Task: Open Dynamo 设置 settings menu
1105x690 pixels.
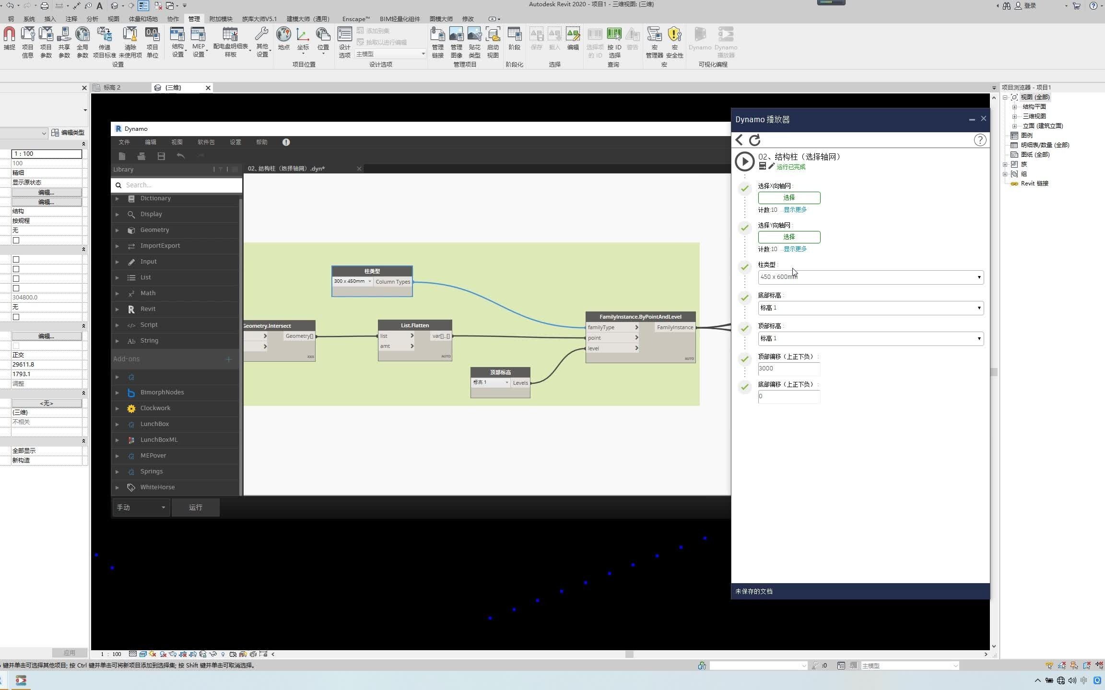Action: pos(235,142)
